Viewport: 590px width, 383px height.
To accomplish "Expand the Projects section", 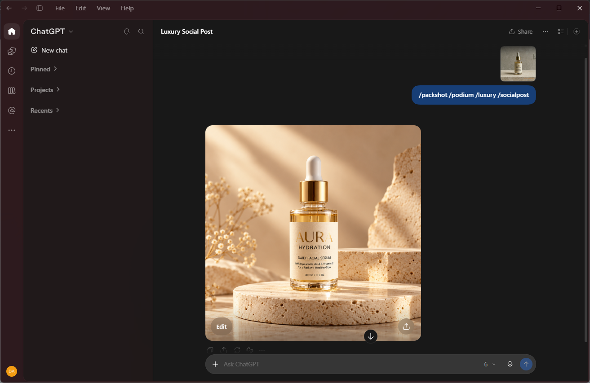I will (45, 90).
